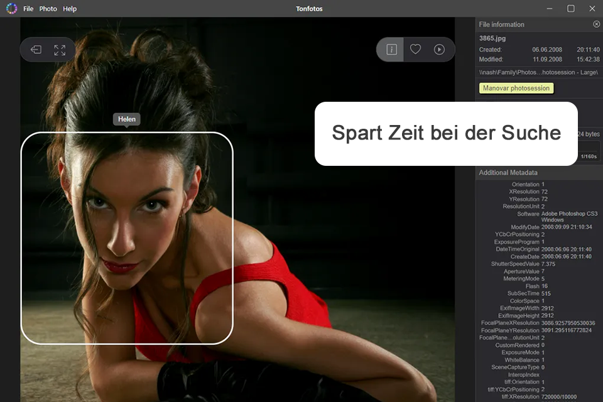Start the slideshow with the play icon
The image size is (603, 402).
[x=439, y=49]
